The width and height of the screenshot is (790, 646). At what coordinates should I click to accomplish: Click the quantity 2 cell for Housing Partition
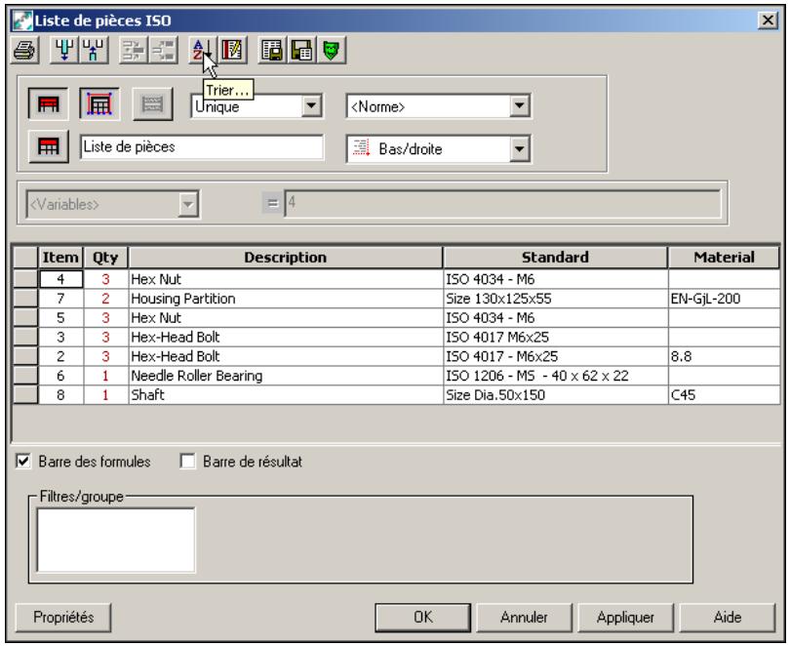coord(105,299)
